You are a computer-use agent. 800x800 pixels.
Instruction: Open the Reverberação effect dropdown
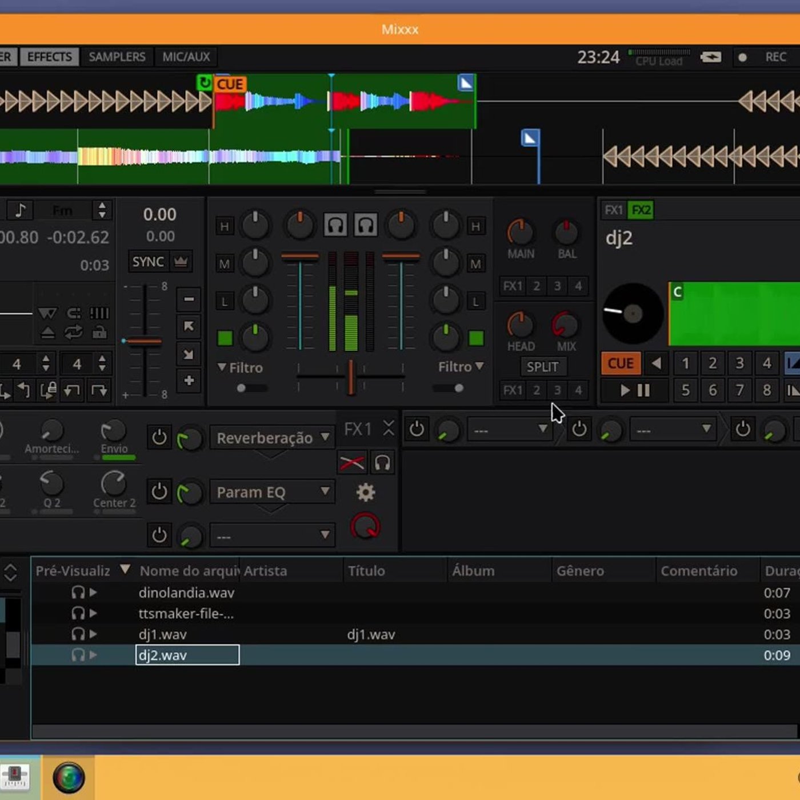[271, 438]
